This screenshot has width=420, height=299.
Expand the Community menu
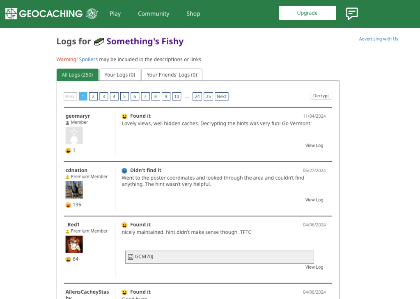tap(153, 14)
